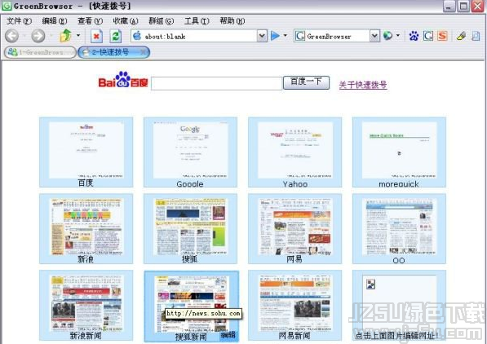Click the search box engine icon
This screenshot has height=344, width=487.
pyautogui.click(x=300, y=36)
